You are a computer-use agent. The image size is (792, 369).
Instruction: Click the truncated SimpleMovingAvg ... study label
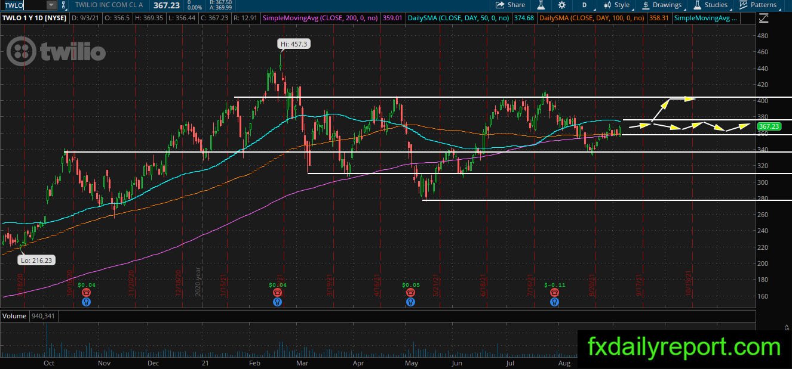click(705, 18)
